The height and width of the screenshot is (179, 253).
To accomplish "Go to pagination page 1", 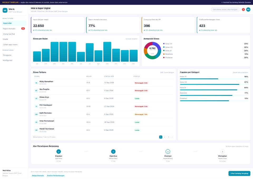I will tap(161, 137).
